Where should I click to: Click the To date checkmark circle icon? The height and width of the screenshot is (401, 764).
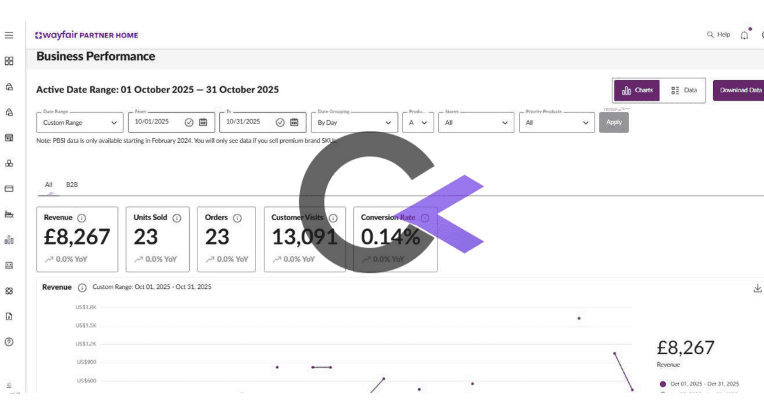(280, 122)
